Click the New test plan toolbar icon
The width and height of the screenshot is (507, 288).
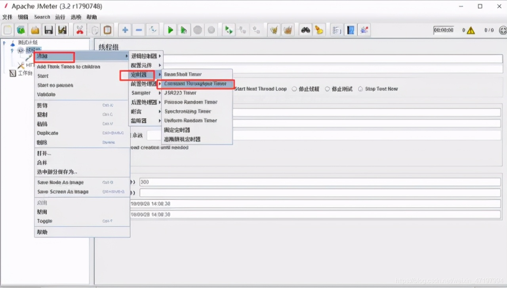(x=8, y=30)
